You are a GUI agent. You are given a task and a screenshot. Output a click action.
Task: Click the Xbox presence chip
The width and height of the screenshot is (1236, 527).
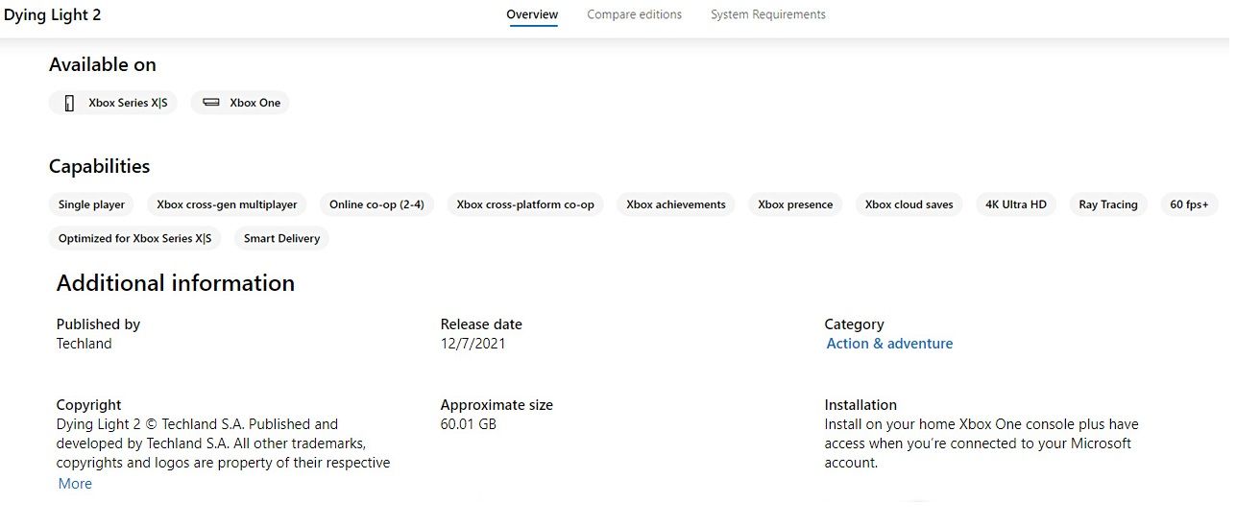795,204
